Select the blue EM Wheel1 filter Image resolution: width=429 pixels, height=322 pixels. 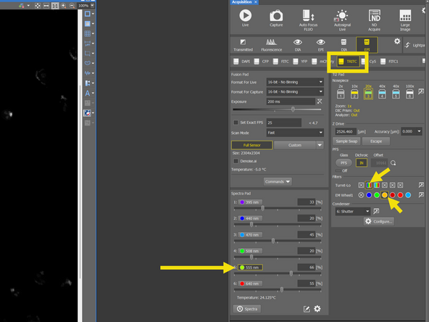coord(369,195)
